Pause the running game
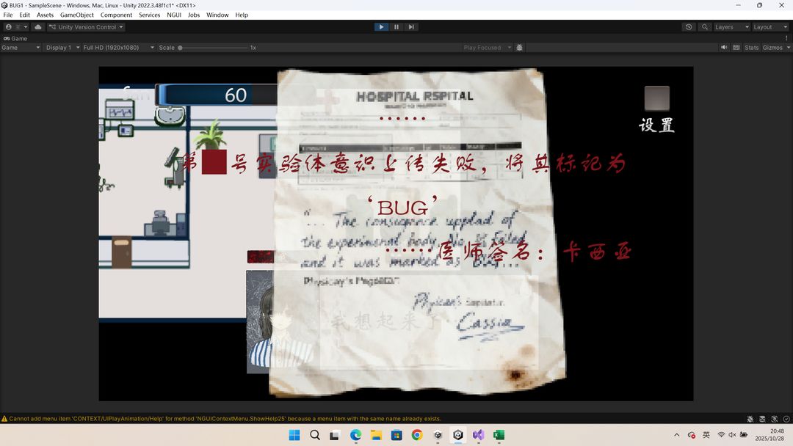 396,27
